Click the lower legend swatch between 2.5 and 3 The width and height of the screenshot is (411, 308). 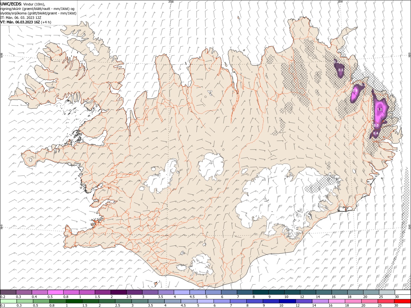point(123,301)
